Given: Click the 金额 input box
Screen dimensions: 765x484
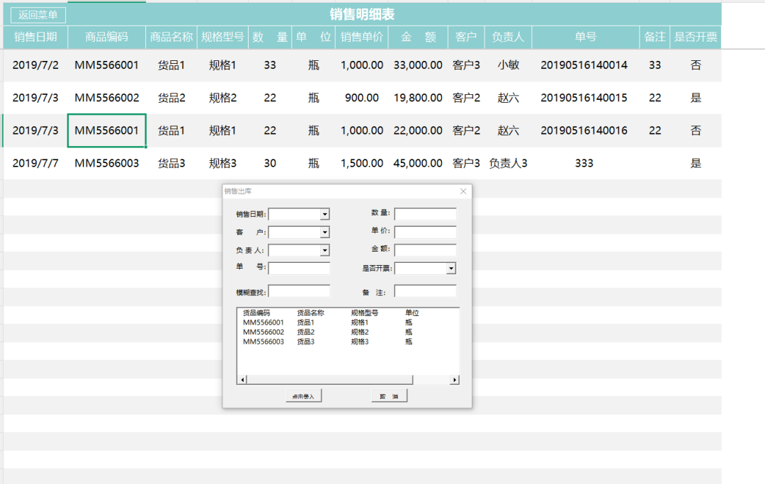Looking at the screenshot, I should click(x=425, y=250).
